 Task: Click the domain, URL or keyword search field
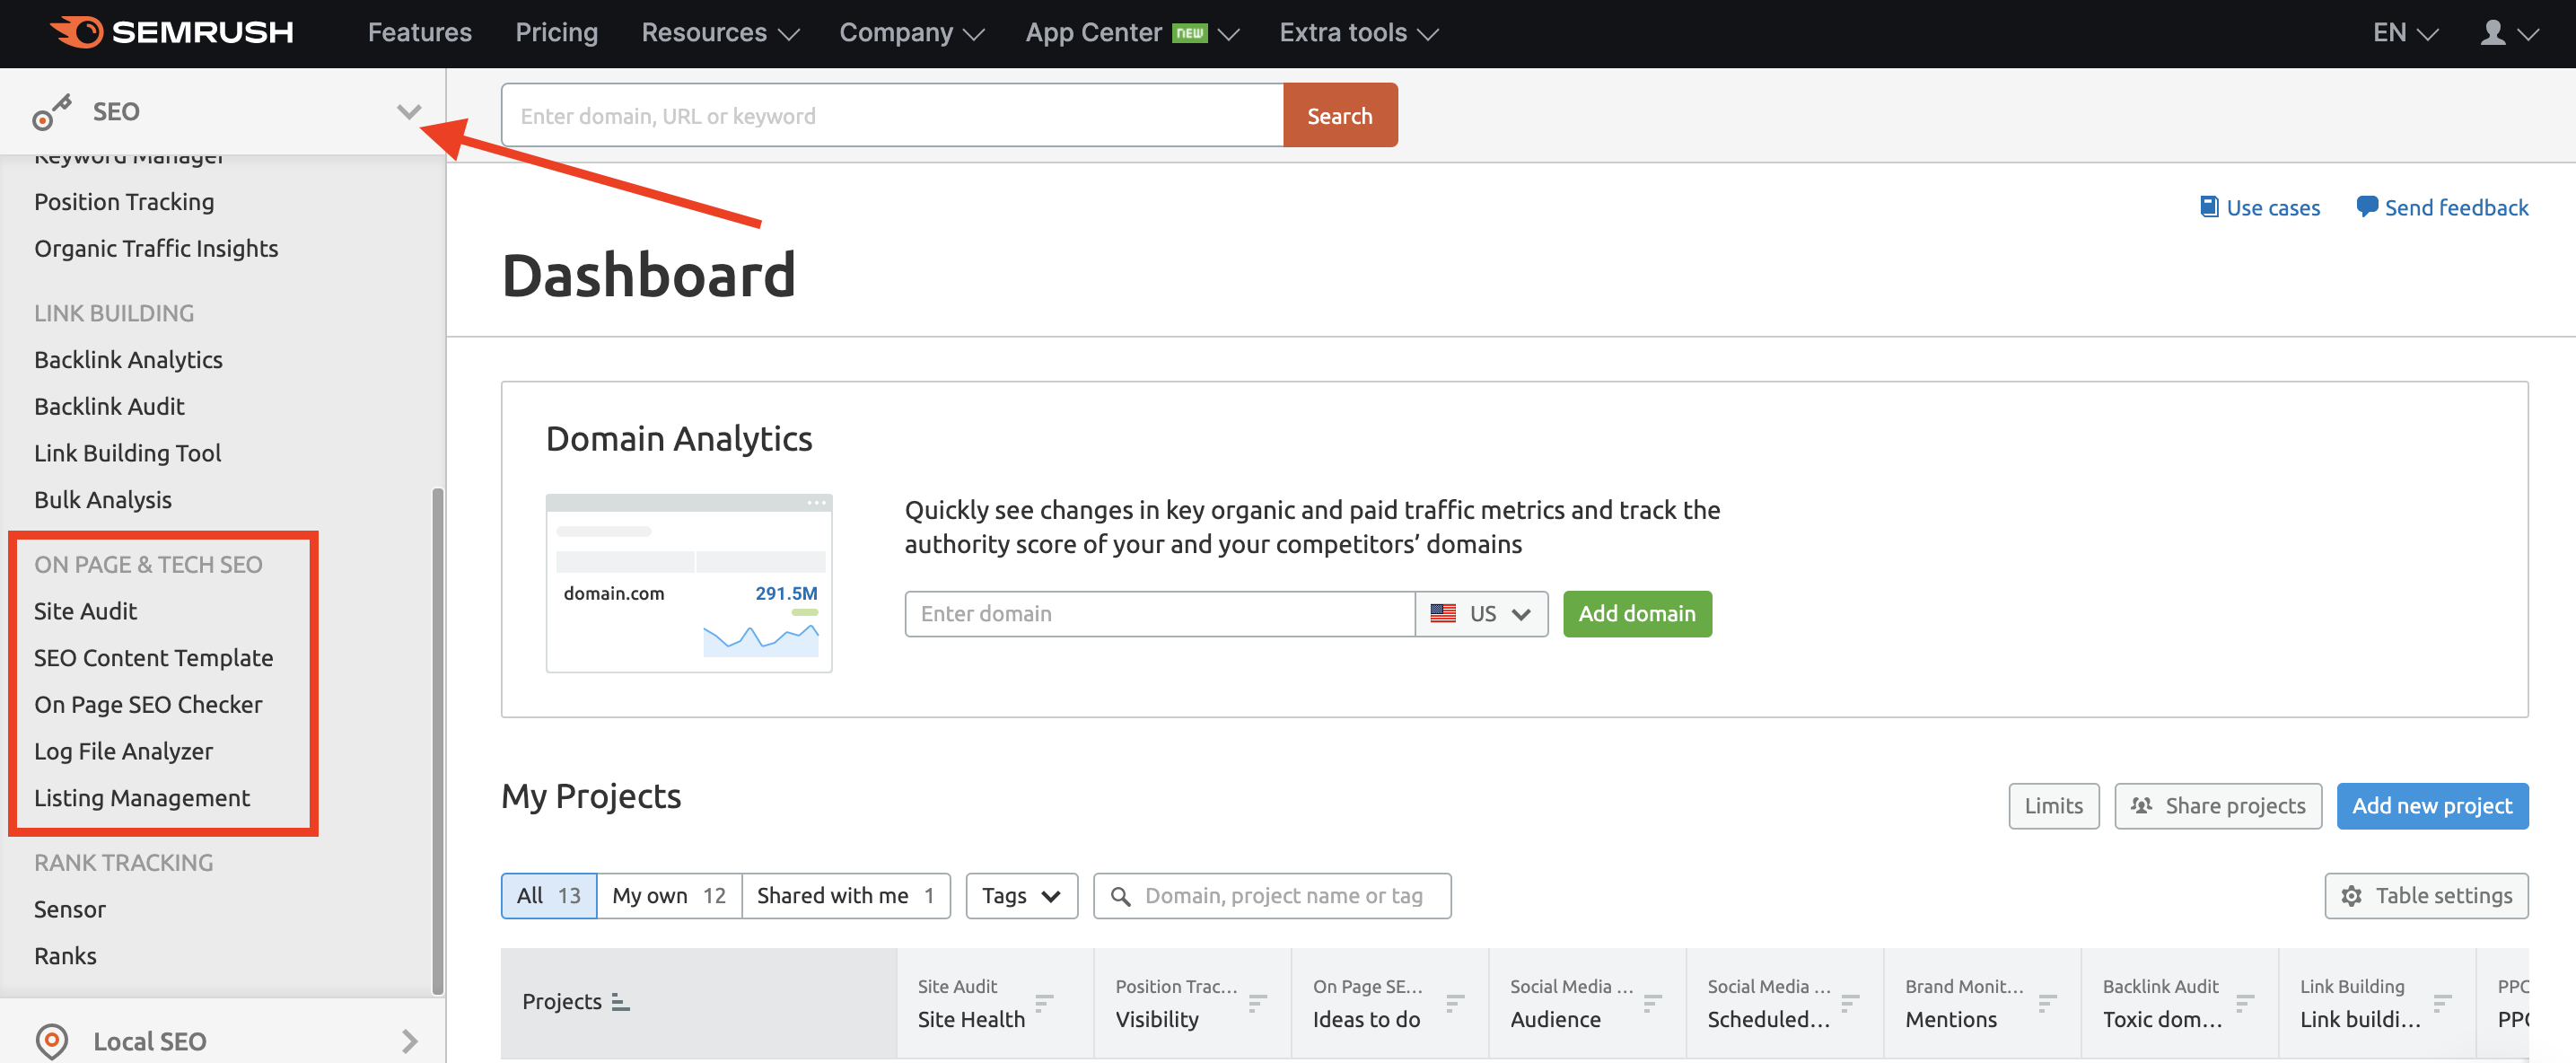pos(892,116)
